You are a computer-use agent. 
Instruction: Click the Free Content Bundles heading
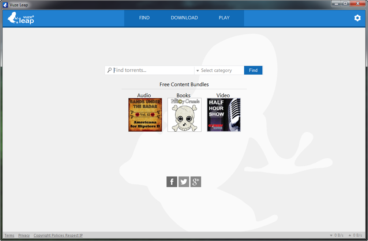pos(184,84)
